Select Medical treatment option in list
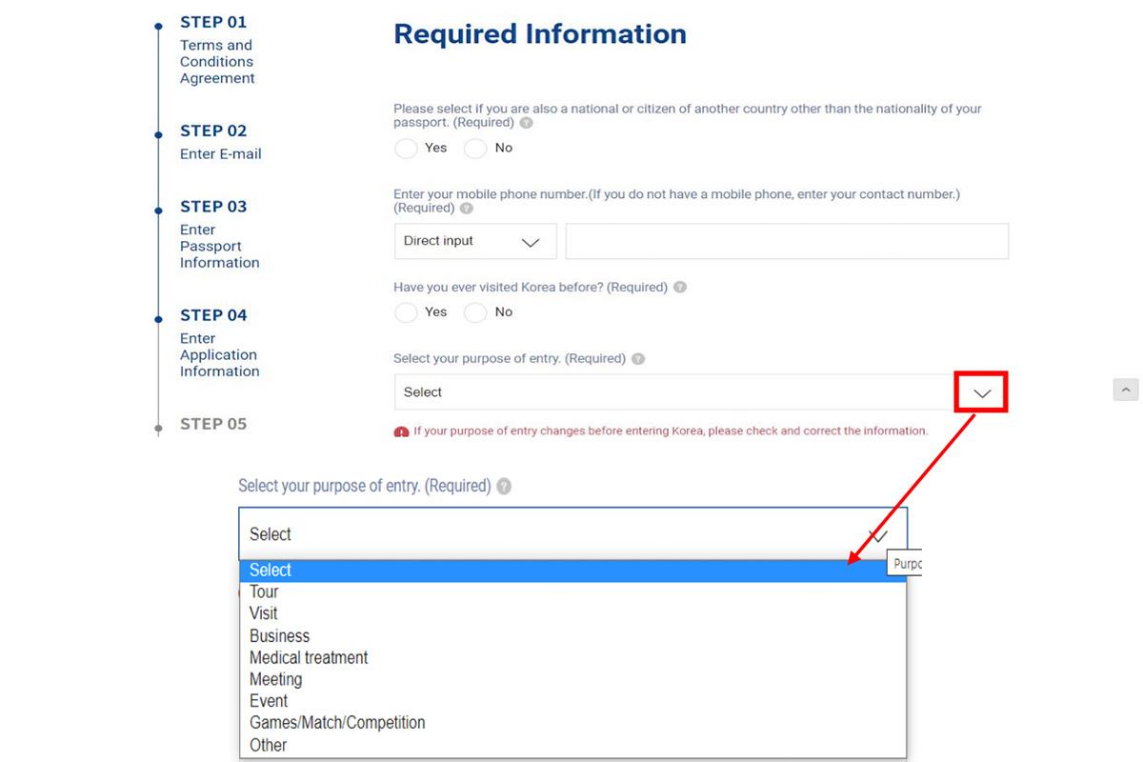1143x762 pixels. (x=309, y=657)
